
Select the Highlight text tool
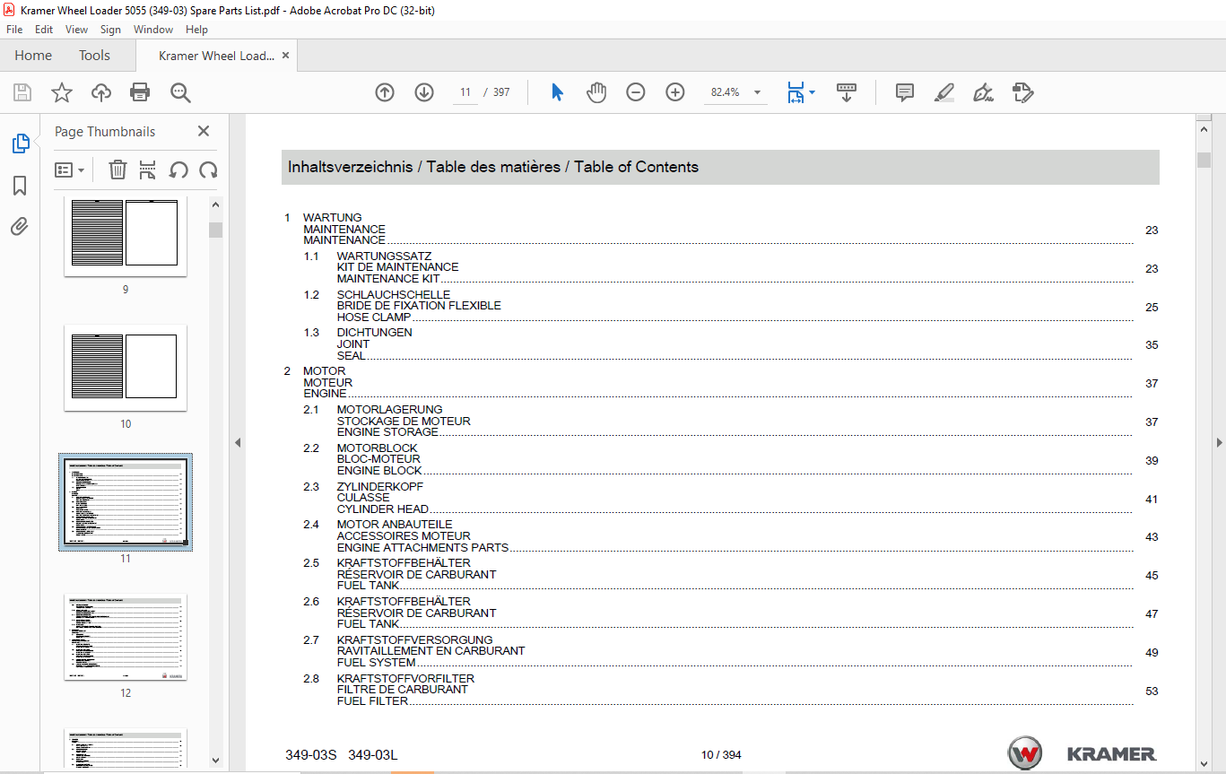pos(943,92)
